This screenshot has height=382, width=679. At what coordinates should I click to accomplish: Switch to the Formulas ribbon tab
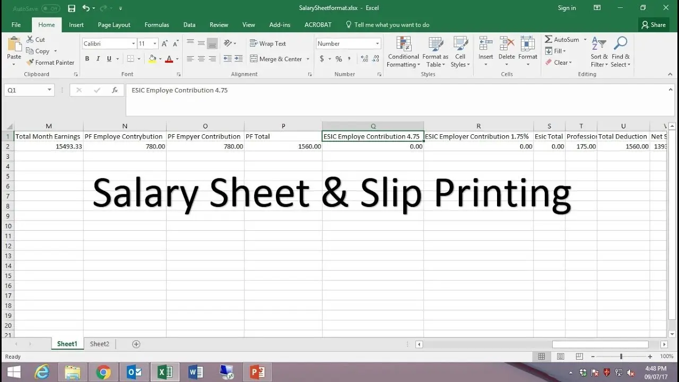point(156,25)
